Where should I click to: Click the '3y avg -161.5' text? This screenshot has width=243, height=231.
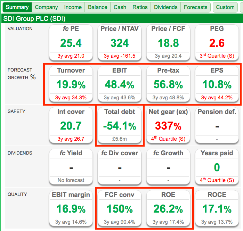click(x=120, y=56)
